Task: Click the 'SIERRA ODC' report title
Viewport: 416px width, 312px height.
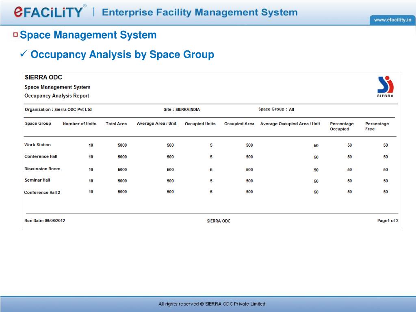Action: coord(43,77)
